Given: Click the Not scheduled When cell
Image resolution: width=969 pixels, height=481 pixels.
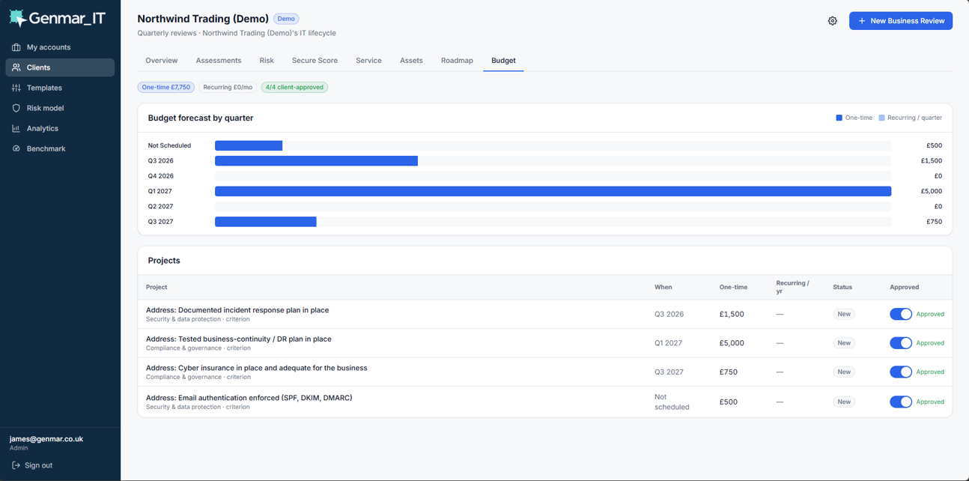Looking at the screenshot, I should (x=672, y=402).
